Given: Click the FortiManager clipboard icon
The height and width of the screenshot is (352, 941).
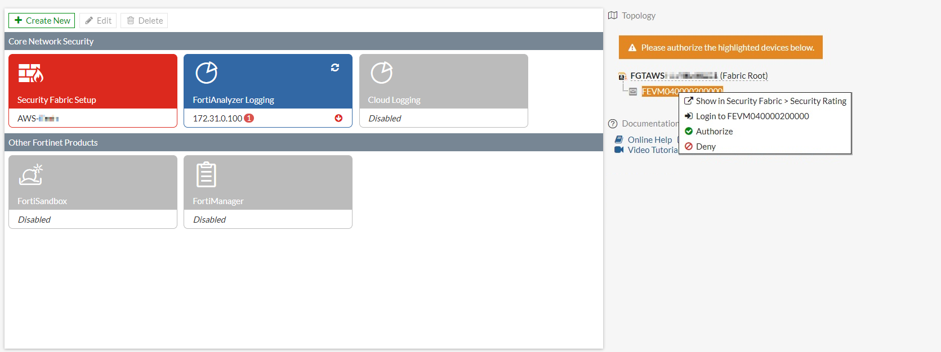Looking at the screenshot, I should point(206,174).
